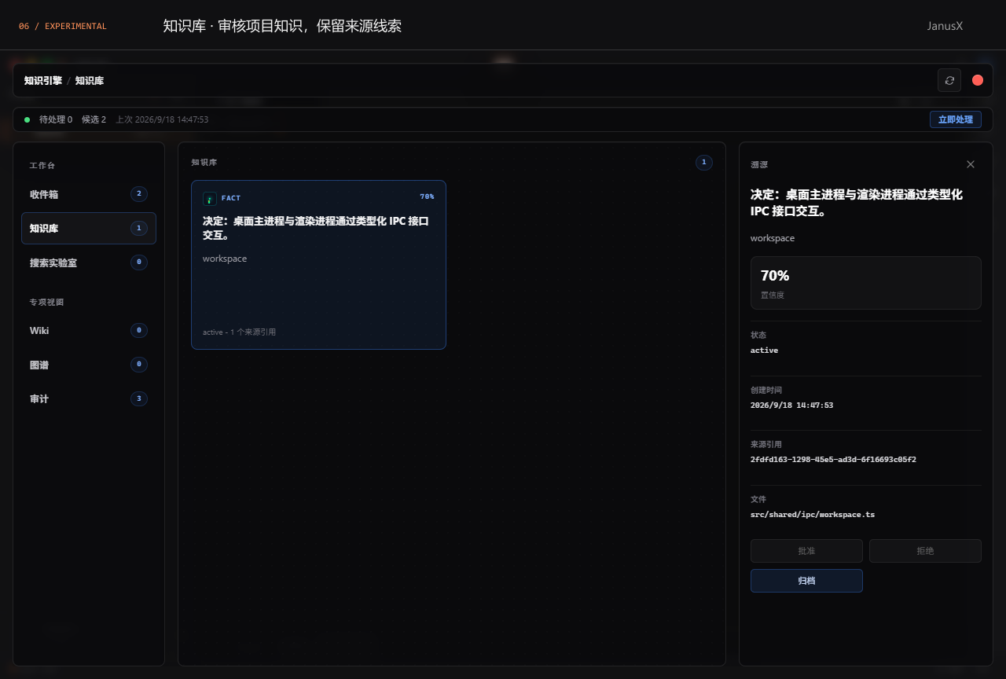Click the 拒绝 button

click(925, 551)
